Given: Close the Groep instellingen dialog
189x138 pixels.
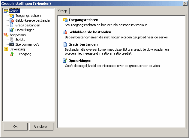Looking at the screenshot, I should pos(185,4).
